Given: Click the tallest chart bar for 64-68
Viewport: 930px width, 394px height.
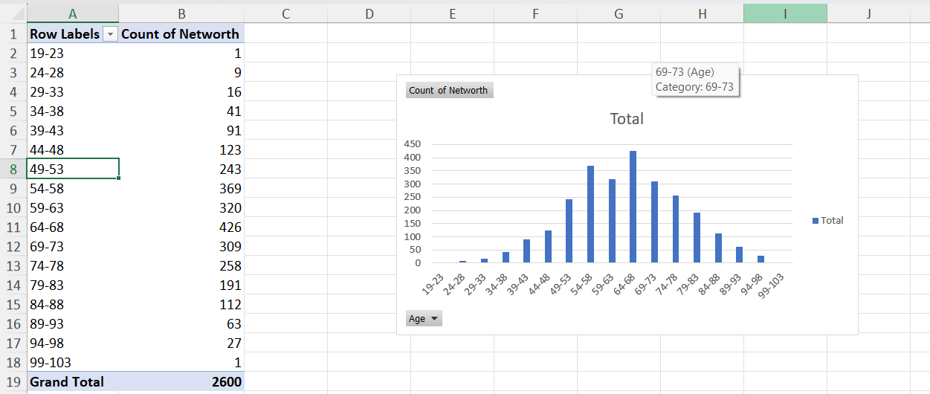Looking at the screenshot, I should pyautogui.click(x=633, y=208).
